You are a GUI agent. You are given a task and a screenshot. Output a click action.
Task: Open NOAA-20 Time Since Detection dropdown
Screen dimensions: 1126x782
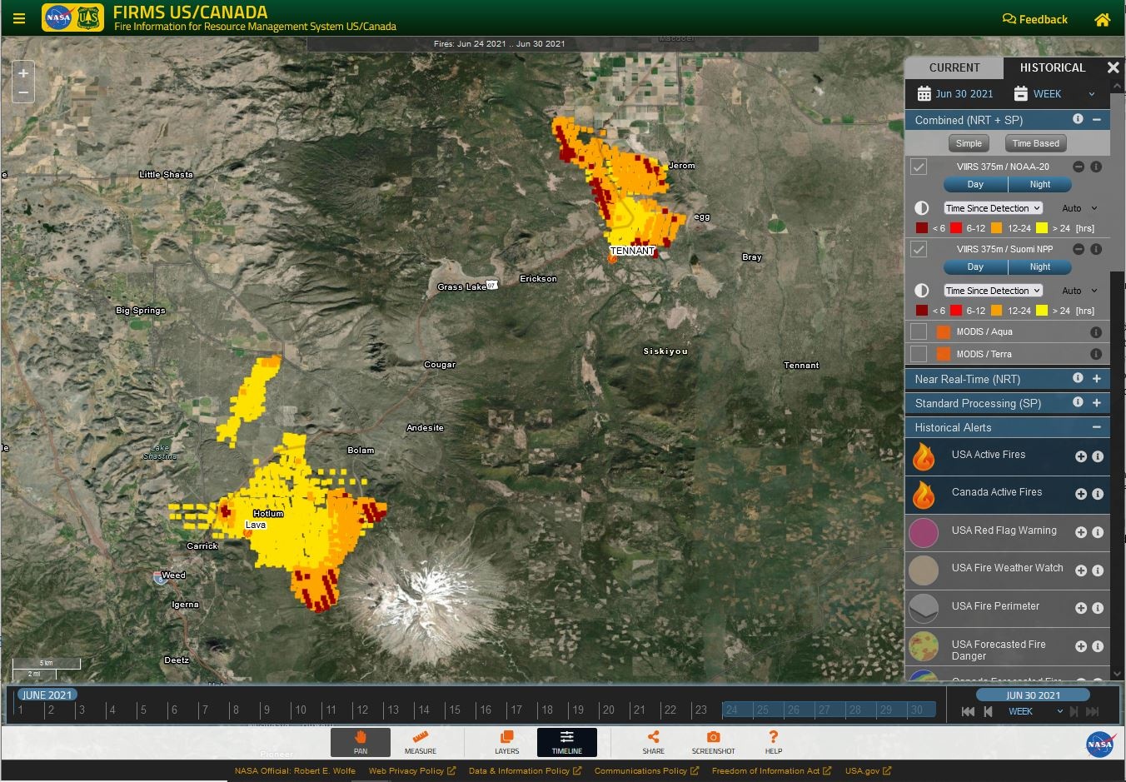[993, 208]
